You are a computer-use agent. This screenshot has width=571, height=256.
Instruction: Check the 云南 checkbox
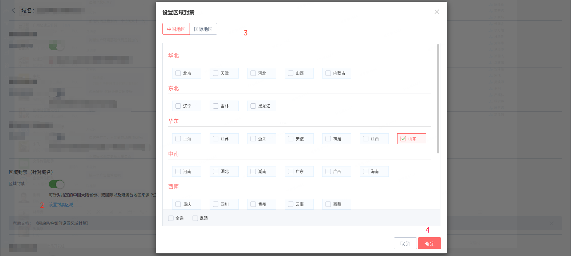tap(291, 204)
